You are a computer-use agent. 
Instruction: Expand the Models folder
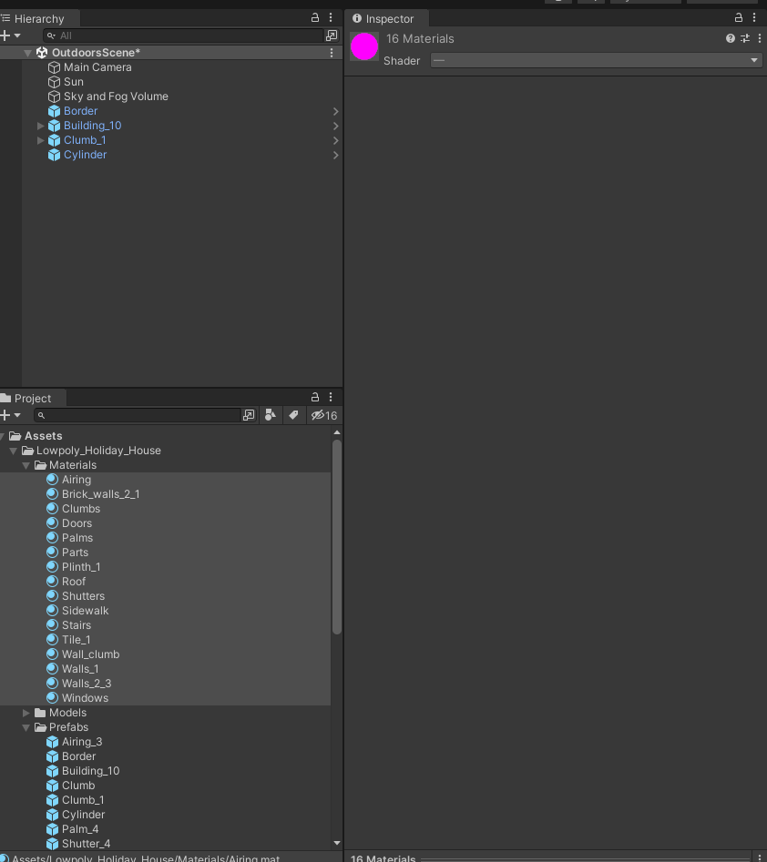pyautogui.click(x=26, y=713)
